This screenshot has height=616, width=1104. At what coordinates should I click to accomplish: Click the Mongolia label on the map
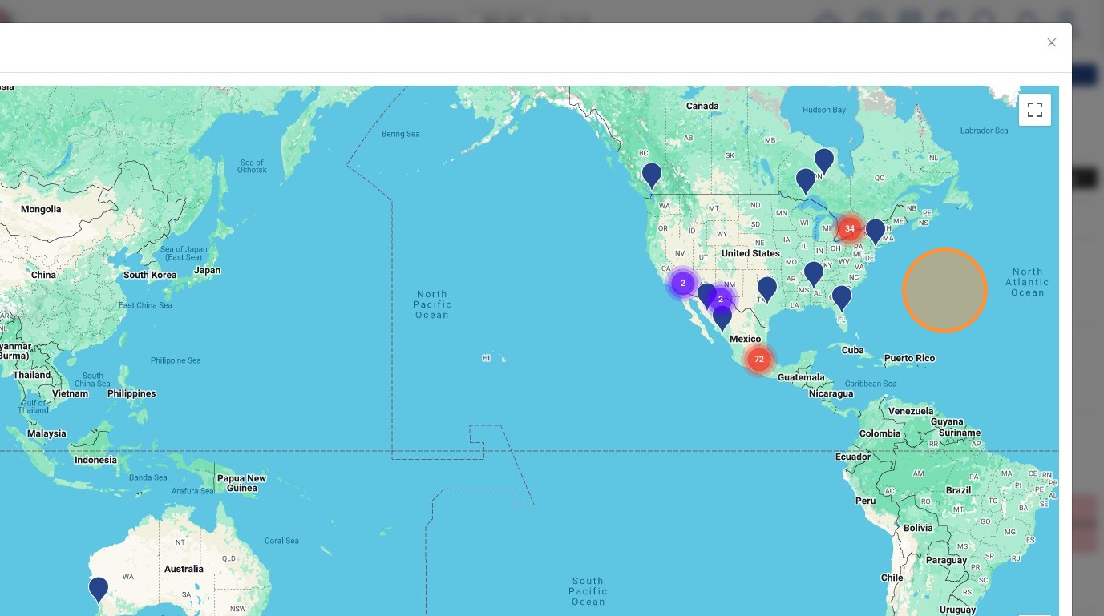[41, 209]
